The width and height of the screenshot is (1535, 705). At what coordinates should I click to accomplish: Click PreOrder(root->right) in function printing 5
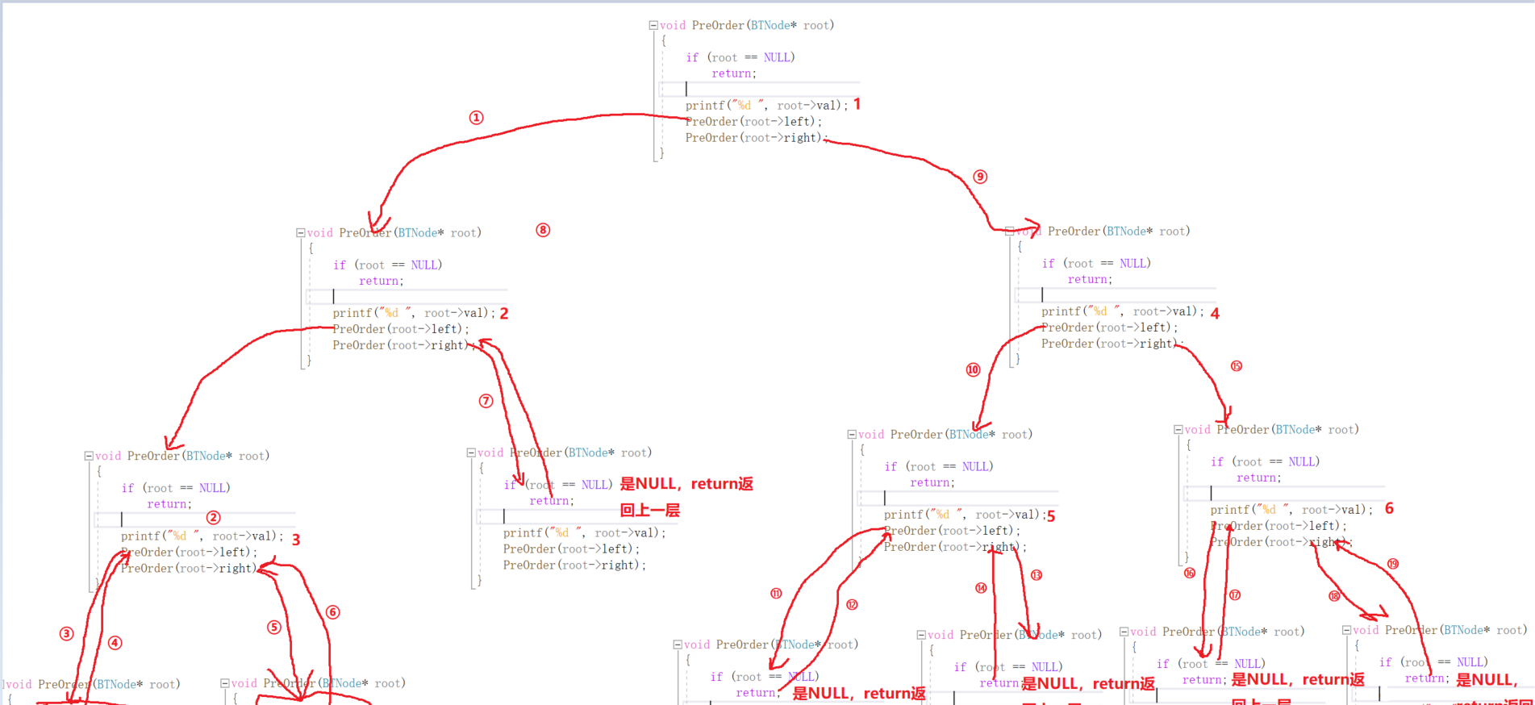(955, 547)
